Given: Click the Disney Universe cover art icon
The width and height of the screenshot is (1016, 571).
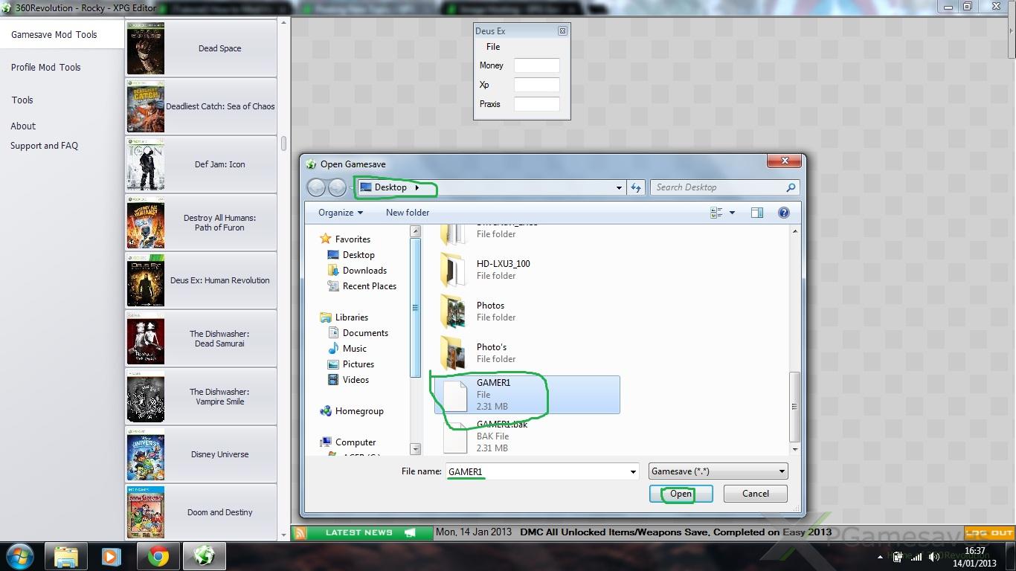Looking at the screenshot, I should coord(146,454).
